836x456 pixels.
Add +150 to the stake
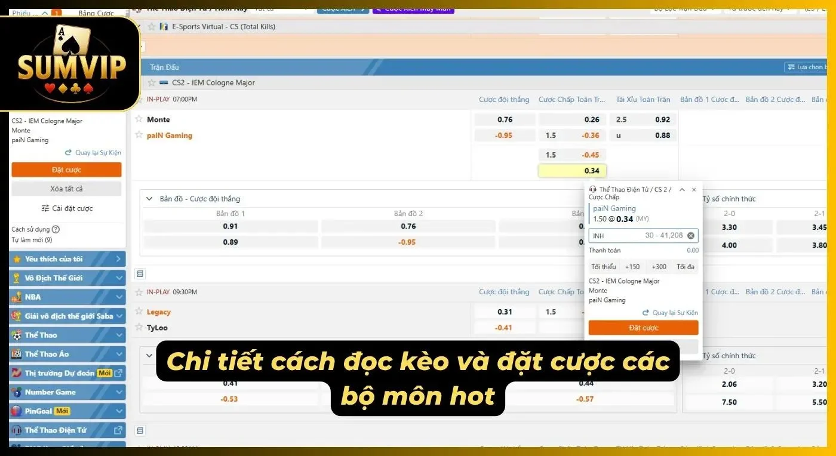(632, 267)
